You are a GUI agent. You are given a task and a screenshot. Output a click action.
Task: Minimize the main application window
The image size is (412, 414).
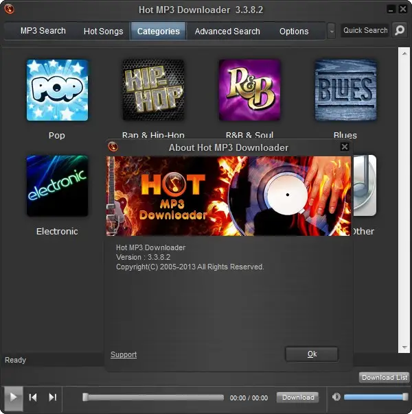[x=391, y=10]
